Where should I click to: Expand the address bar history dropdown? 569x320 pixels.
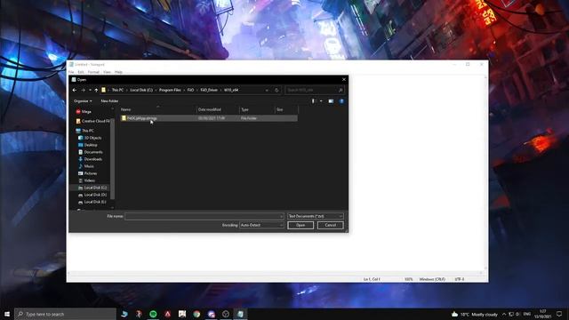pos(267,90)
